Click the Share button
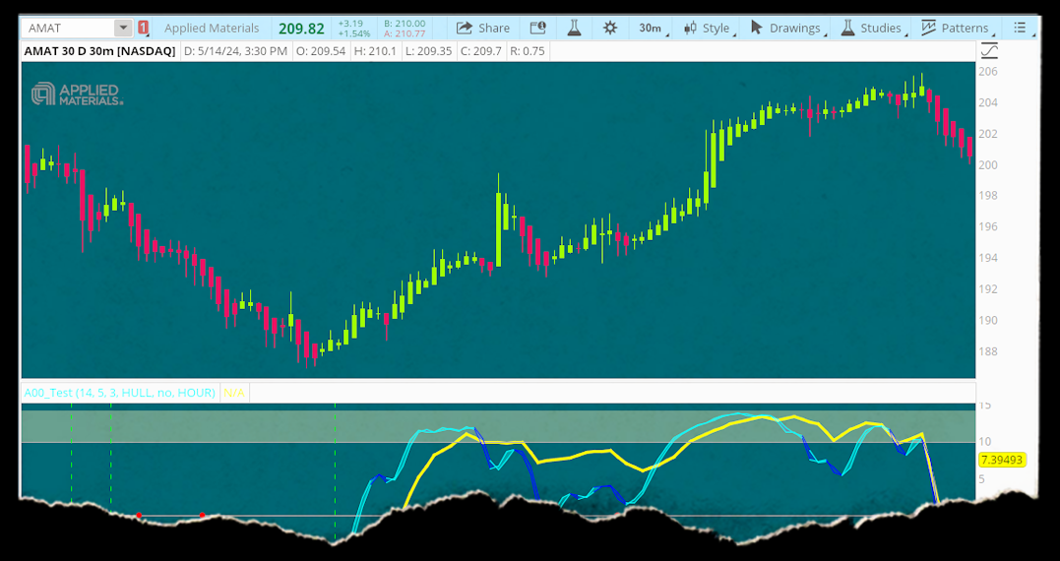Viewport: 1060px width, 561px height. [482, 28]
